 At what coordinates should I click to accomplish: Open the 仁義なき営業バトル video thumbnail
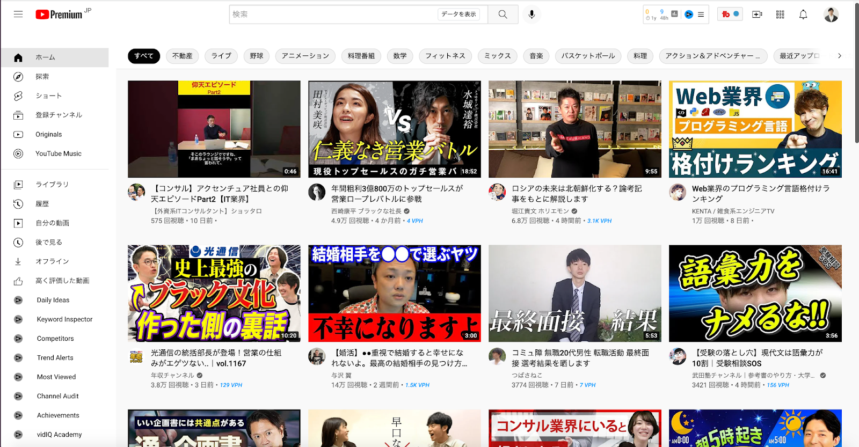pyautogui.click(x=395, y=129)
